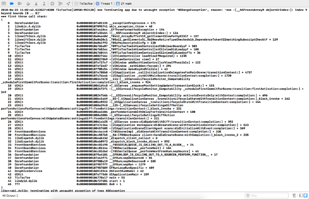Click 'TicTacToe' module name in frame 9
309x199 pixels.
(22, 53)
